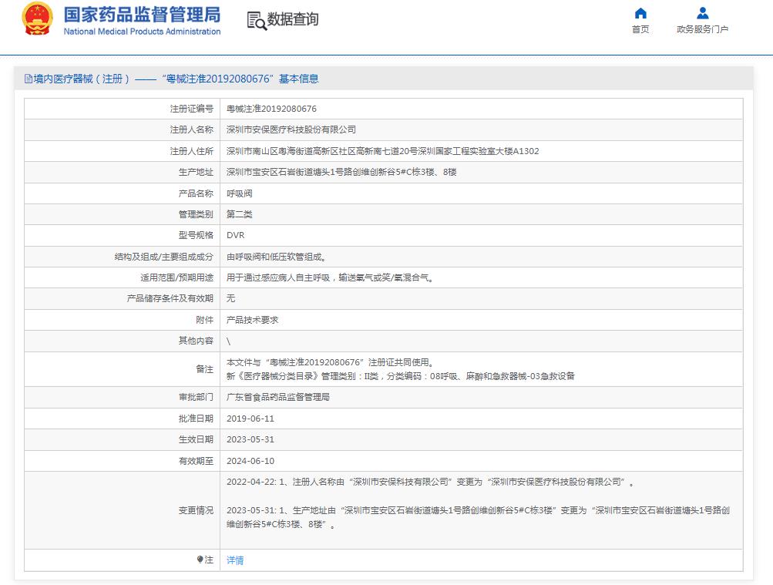773x585 pixels.
Task: Click 型号规格 row label
Action: point(197,235)
